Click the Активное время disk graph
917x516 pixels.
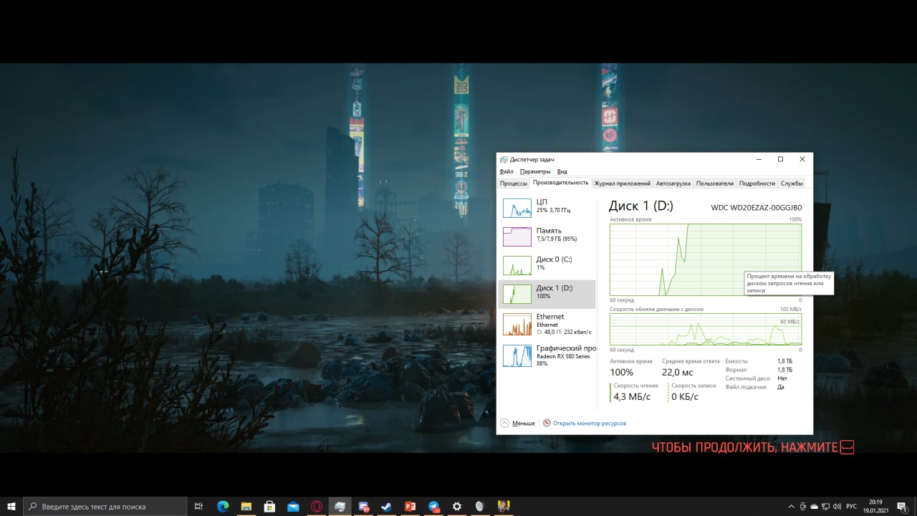(x=706, y=259)
